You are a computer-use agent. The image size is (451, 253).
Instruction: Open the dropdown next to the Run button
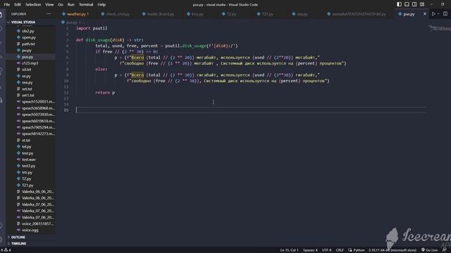point(438,14)
